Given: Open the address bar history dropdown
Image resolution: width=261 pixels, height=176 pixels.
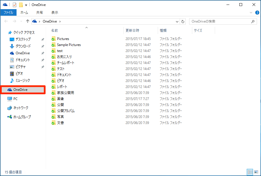Looking at the screenshot, I should (x=177, y=21).
